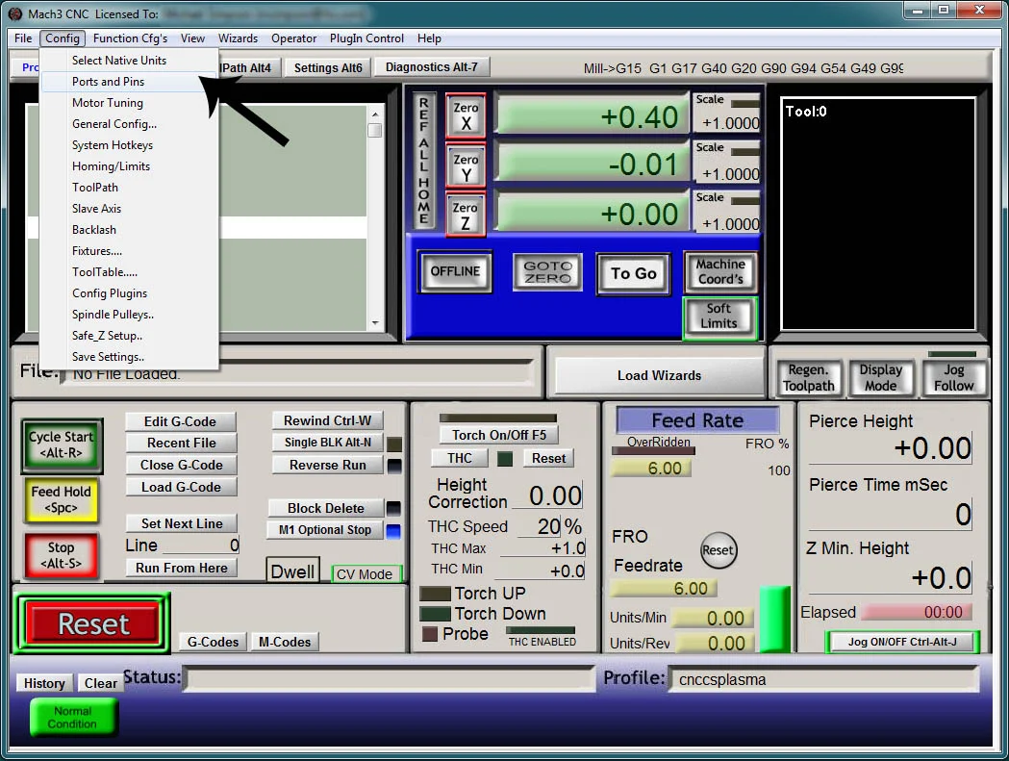Toggle CV Mode

[x=365, y=574]
